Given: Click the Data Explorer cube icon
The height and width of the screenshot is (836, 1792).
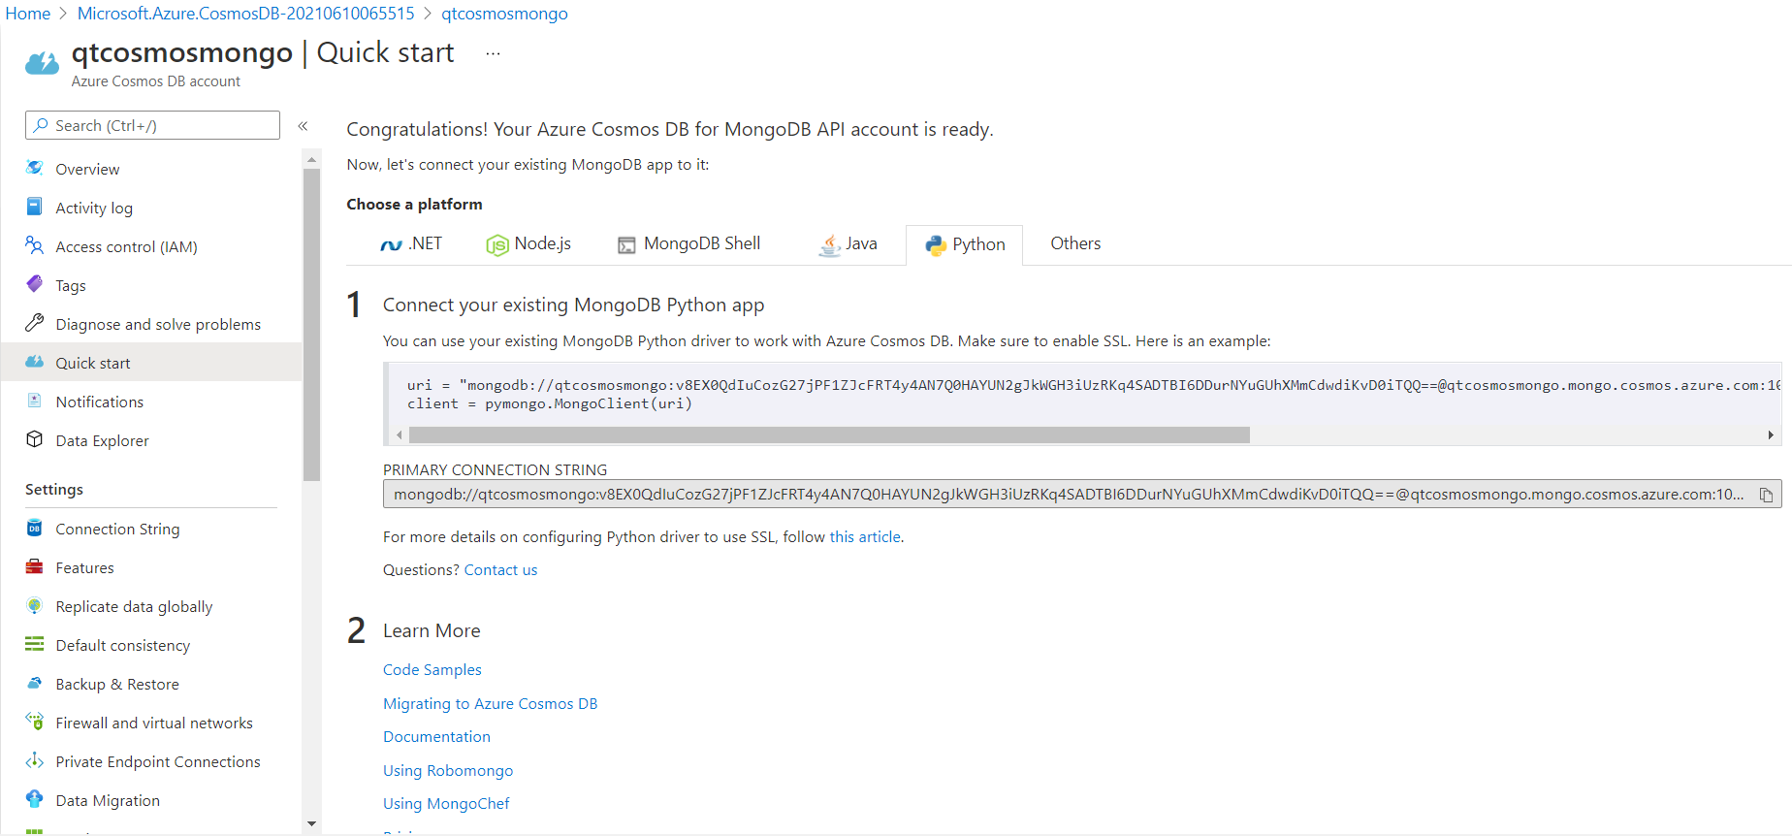Looking at the screenshot, I should coord(35,439).
